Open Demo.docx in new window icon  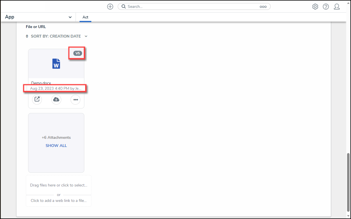(37, 99)
